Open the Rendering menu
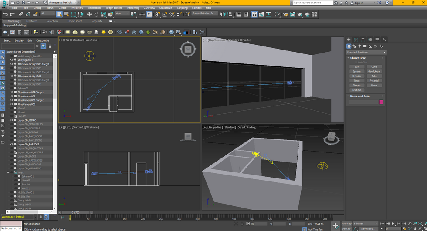Viewport: 427px width, 231px height. pos(133,8)
